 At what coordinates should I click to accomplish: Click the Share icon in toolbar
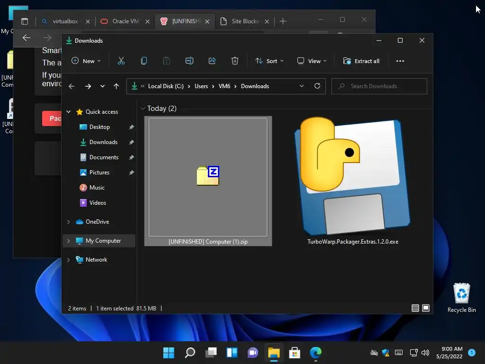pos(212,61)
